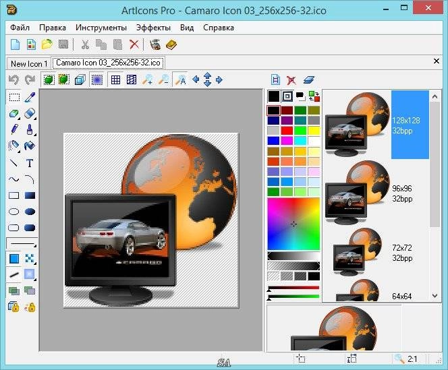Open the Справка menu
The width and height of the screenshot is (448, 370).
219,28
